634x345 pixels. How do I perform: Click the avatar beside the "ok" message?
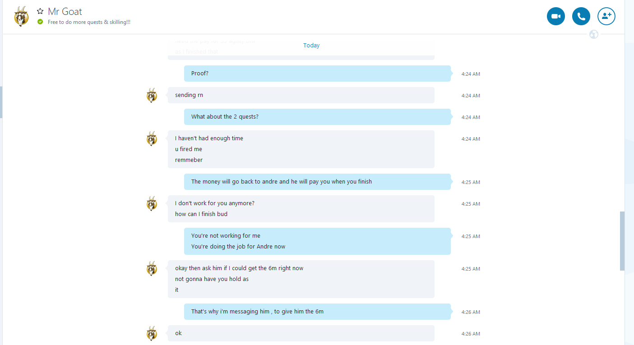152,333
